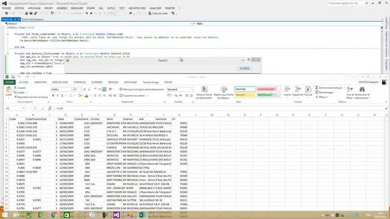Click the Excel Name Box showing A1
Viewport: 390px width, 219px height.
(x=15, y=108)
